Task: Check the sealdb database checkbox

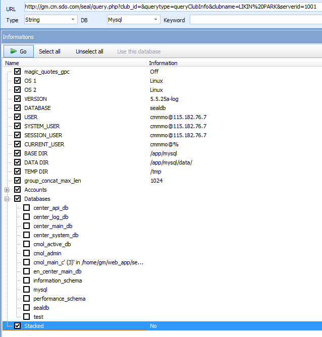Action: 26,308
